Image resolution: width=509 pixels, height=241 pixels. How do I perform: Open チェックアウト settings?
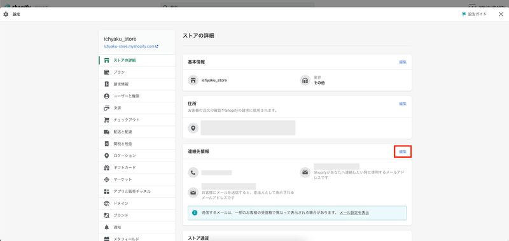coord(137,120)
